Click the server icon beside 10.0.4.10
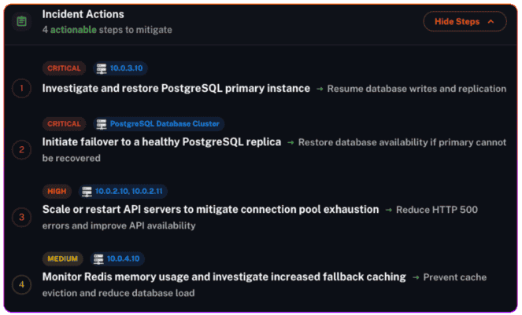Image resolution: width=522 pixels, height=315 pixels. pyautogui.click(x=98, y=259)
